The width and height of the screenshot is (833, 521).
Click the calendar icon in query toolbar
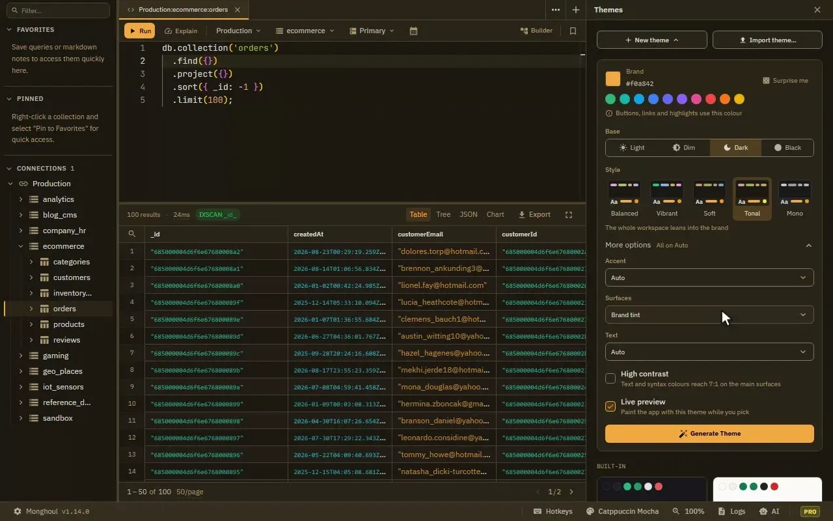click(413, 31)
